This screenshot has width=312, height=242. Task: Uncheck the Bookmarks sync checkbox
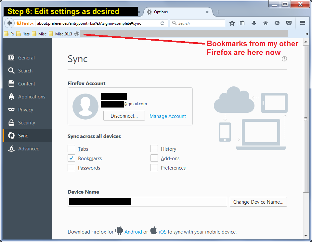pos(71,158)
